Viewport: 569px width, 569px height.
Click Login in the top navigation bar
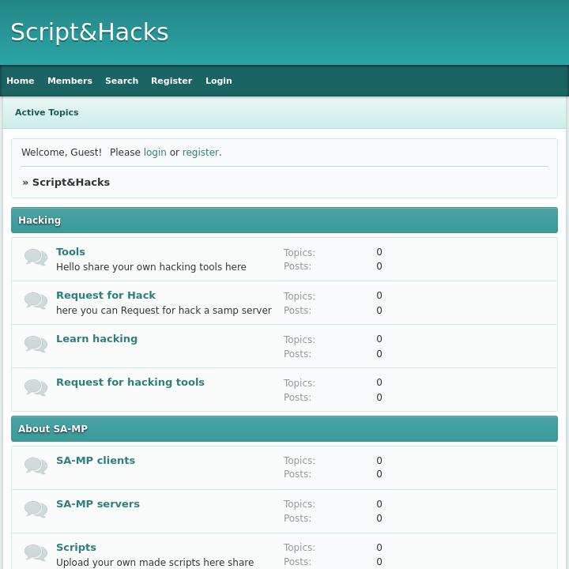point(219,81)
